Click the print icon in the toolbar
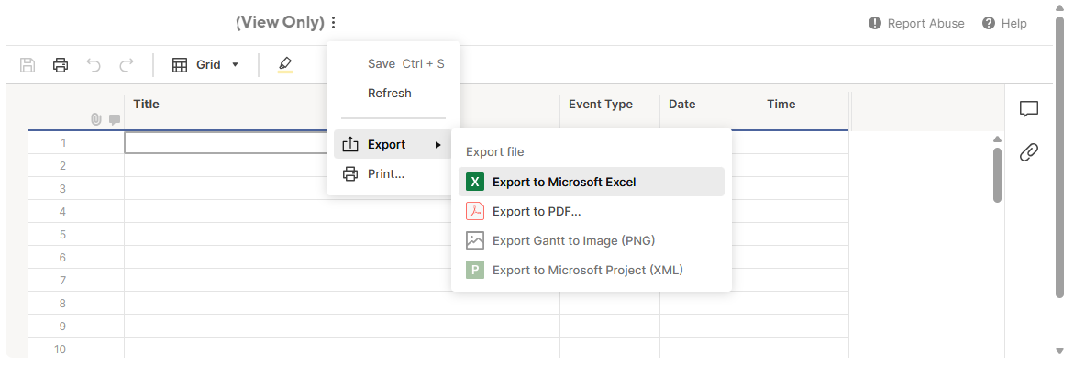1074x366 pixels. [61, 65]
